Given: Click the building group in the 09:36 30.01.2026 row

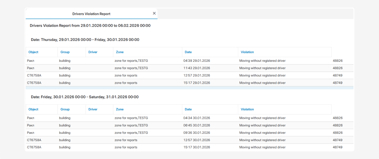Looking at the screenshot, I should click(x=65, y=133).
